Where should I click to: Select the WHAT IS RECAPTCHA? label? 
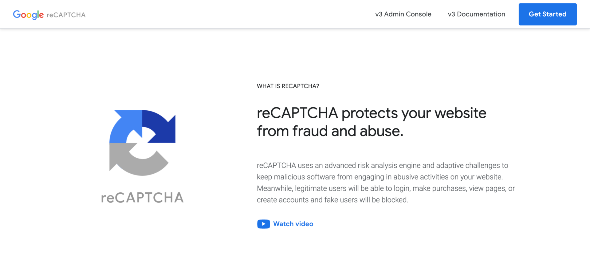(288, 86)
